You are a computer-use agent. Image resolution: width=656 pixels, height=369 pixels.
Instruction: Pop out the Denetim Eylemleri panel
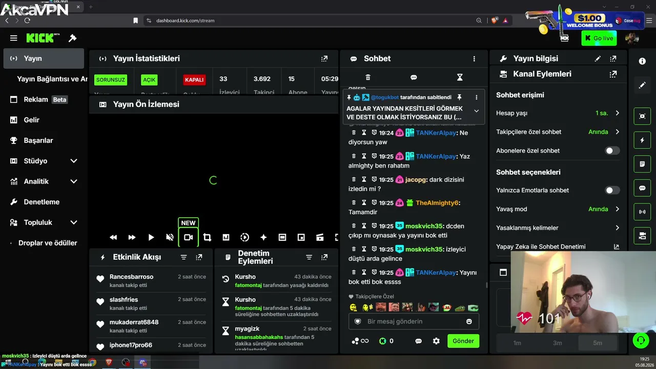(324, 257)
